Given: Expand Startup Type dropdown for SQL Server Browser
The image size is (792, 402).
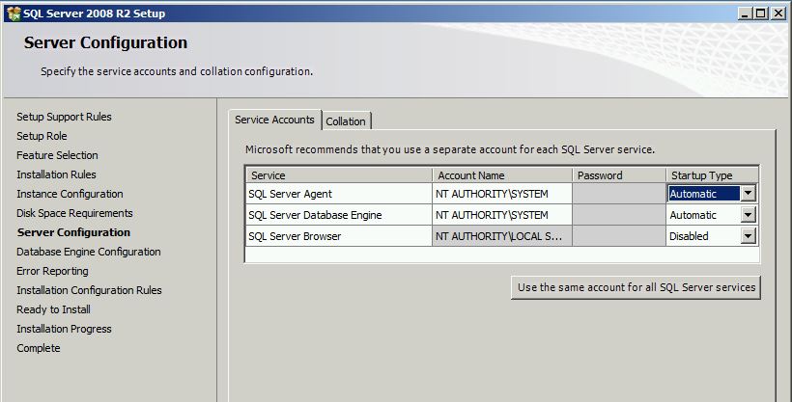Looking at the screenshot, I should [x=748, y=236].
